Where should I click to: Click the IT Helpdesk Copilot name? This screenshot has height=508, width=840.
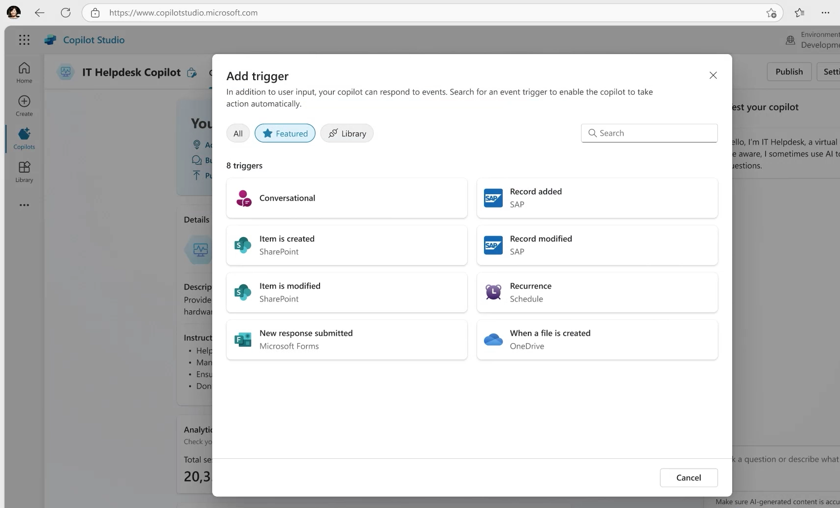[131, 72]
